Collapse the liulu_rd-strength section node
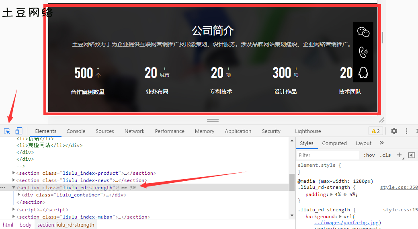 coord(14,187)
